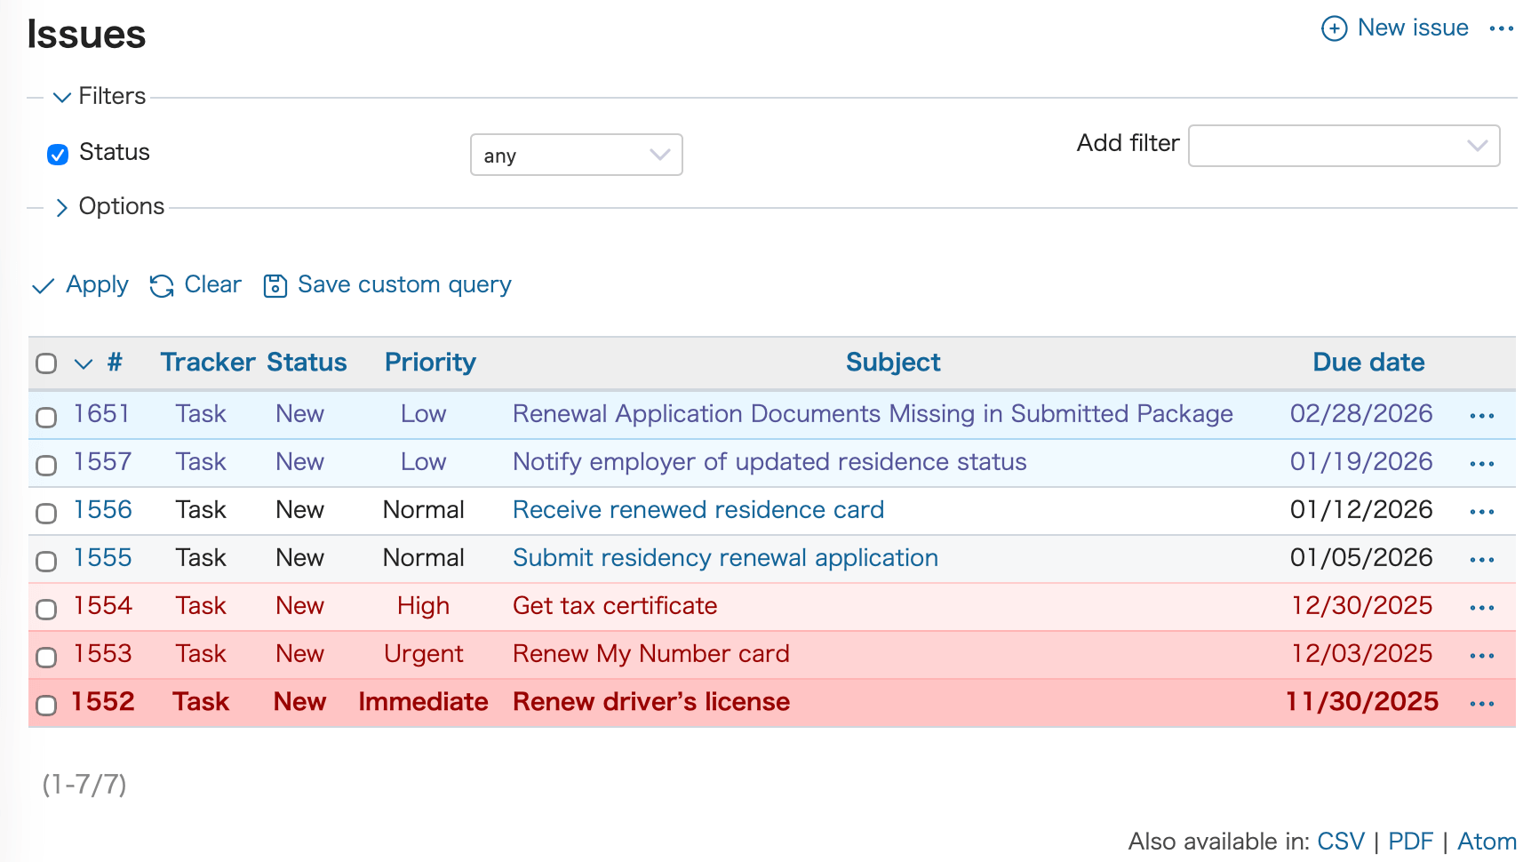Export issues via CSV link
The height and width of the screenshot is (862, 1539).
pyautogui.click(x=1340, y=842)
